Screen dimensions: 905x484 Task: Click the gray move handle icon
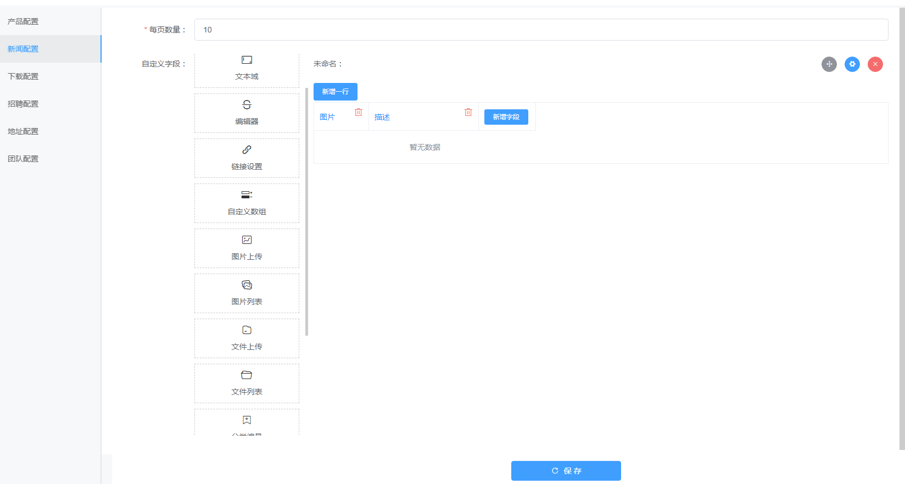829,64
